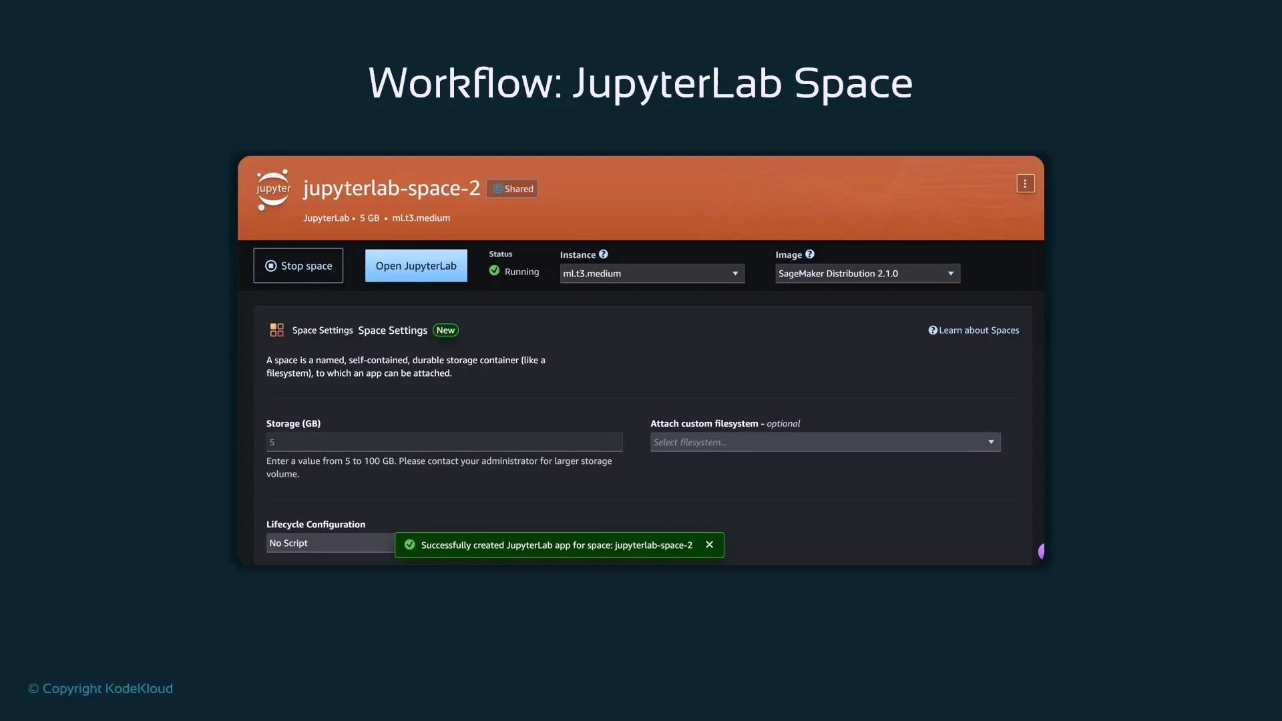Click the Jupyter logo icon
This screenshot has width=1282, height=721.
click(x=272, y=189)
